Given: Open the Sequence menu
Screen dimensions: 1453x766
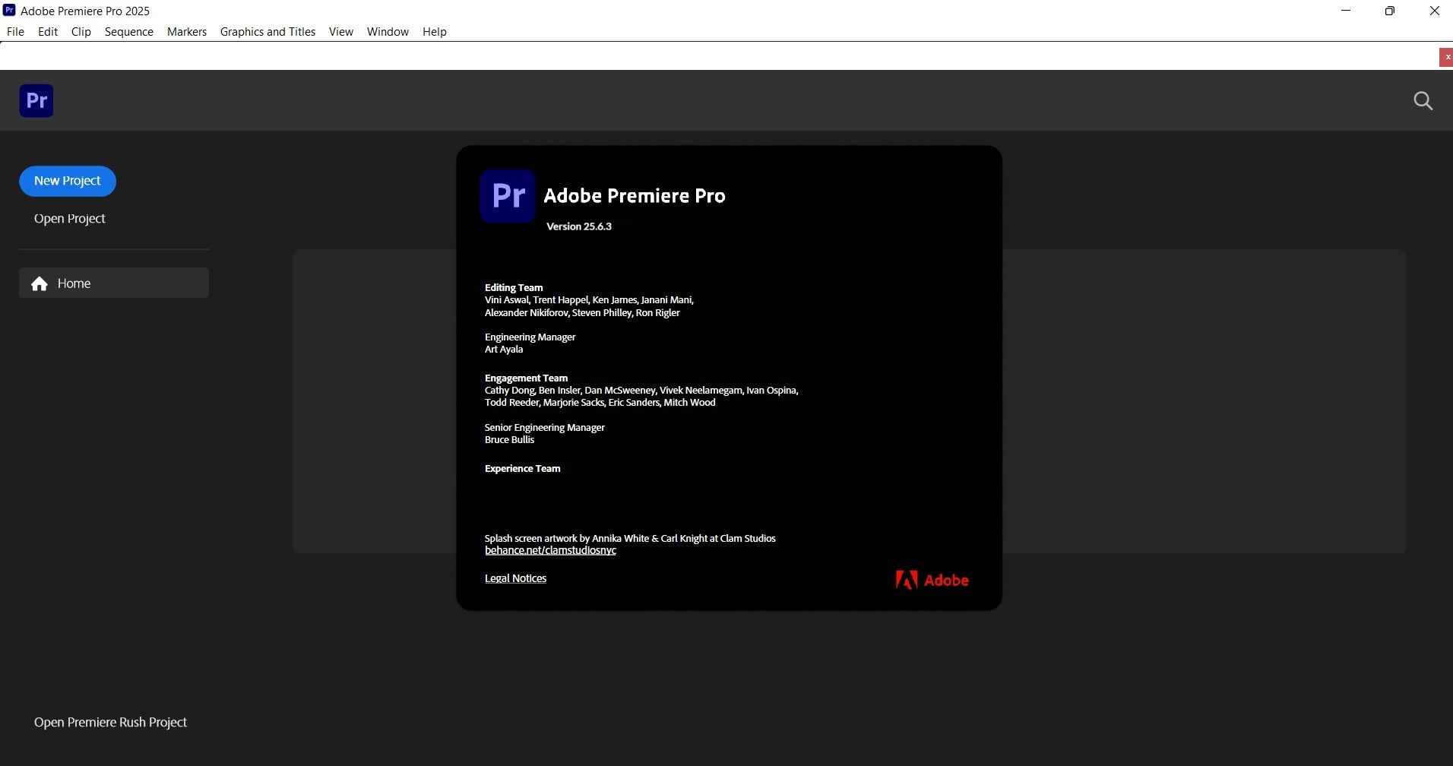Looking at the screenshot, I should [x=128, y=31].
